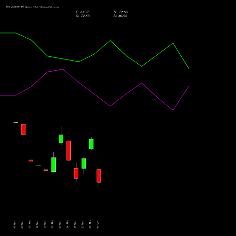Click the '11 Mar' date axis label

(37, 225)
